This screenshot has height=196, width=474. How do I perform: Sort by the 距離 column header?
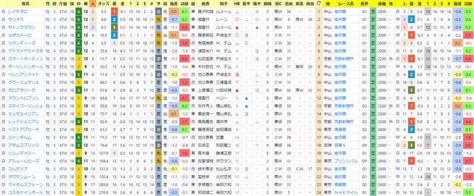(382, 4)
